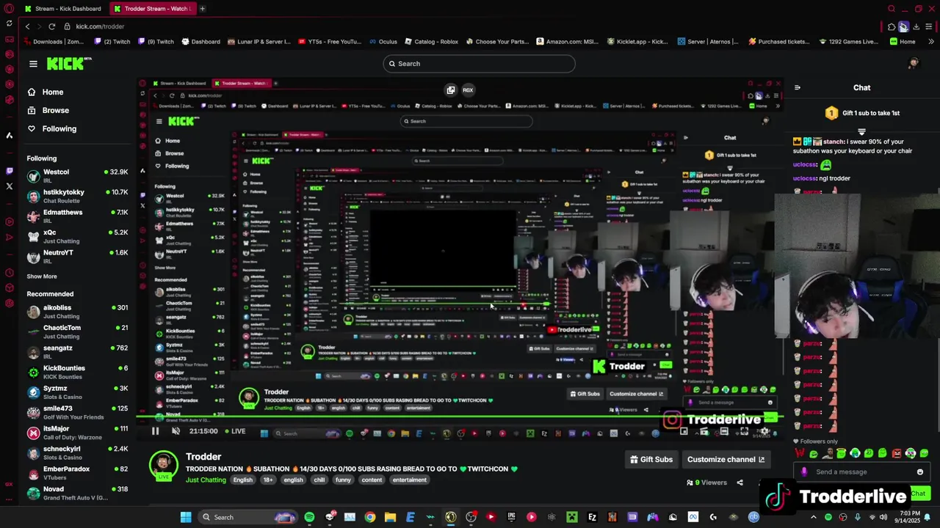Click the chill stream tag
The height and width of the screenshot is (528, 940).
(x=319, y=480)
